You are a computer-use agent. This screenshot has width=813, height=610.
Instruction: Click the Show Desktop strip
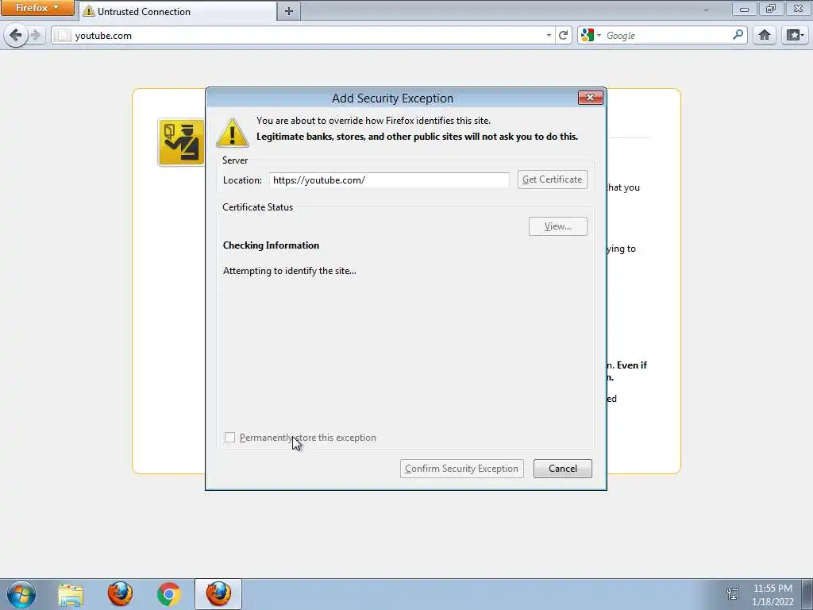807,594
